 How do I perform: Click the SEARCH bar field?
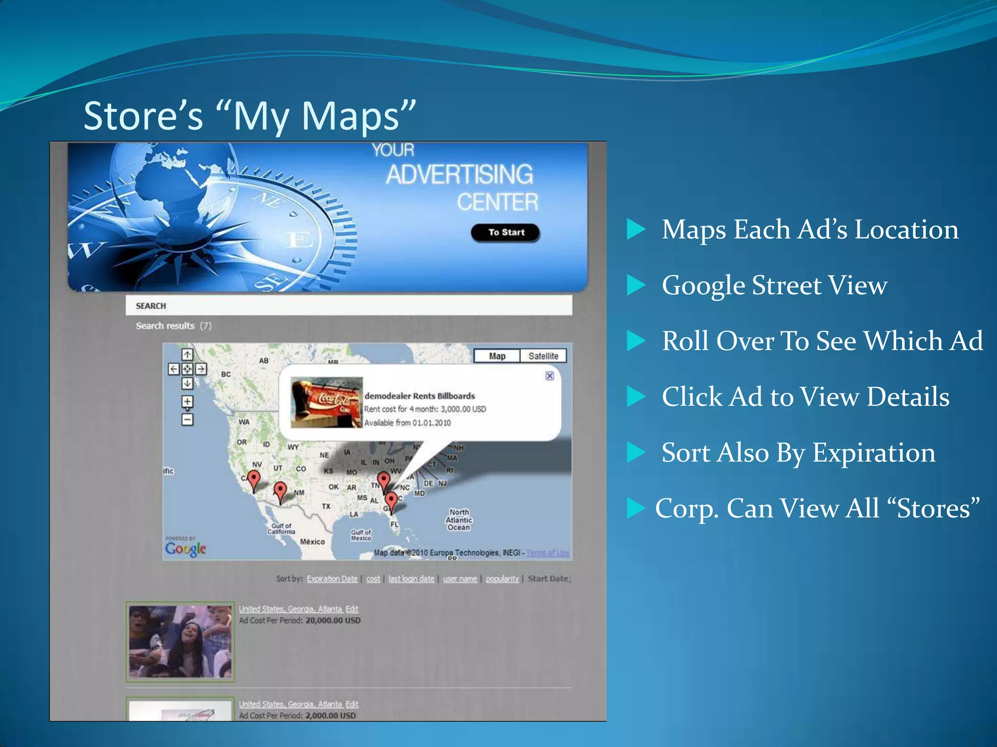[349, 305]
